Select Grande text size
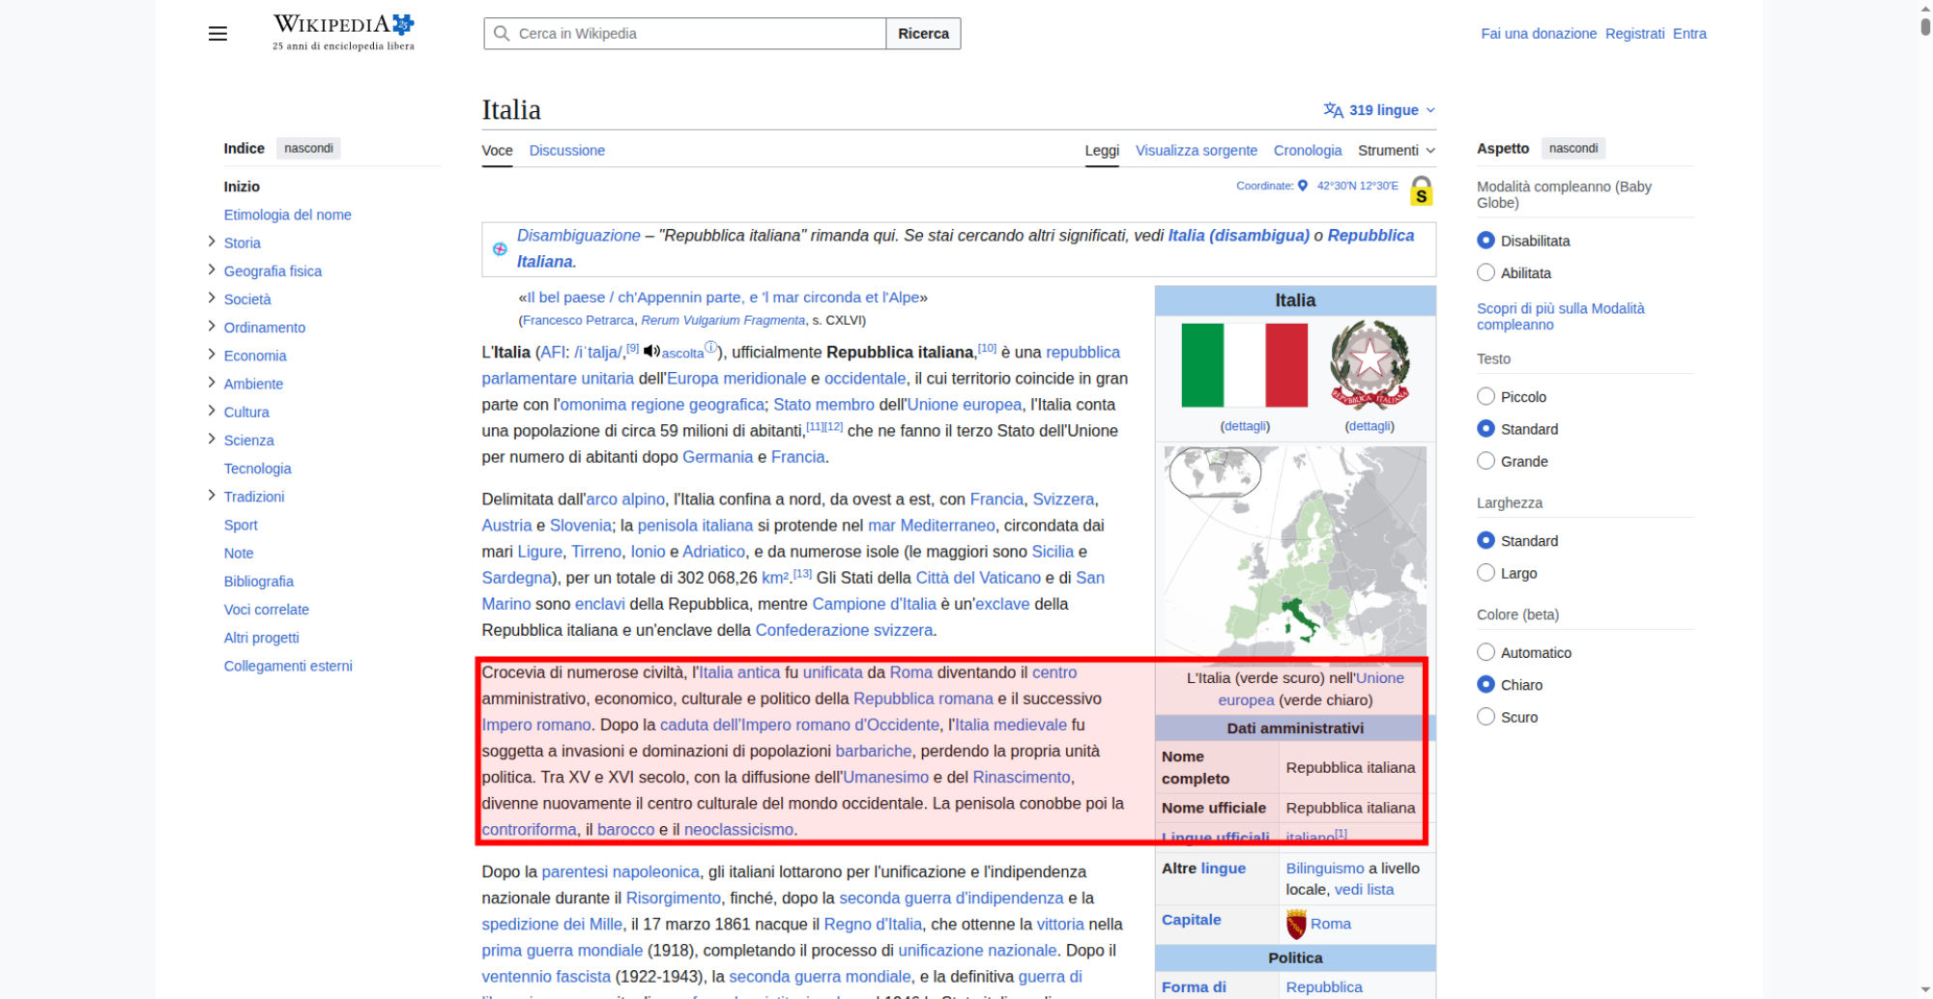The height and width of the screenshot is (999, 1933). (x=1486, y=462)
